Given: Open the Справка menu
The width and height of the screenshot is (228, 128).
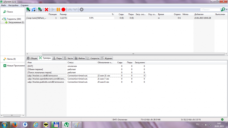Looking at the screenshot, I should coord(25,5).
